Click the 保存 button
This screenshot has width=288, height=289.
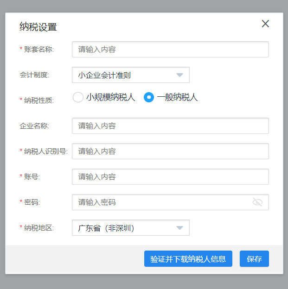(254, 258)
